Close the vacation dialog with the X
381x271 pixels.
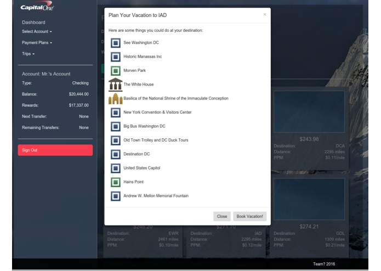pyautogui.click(x=265, y=15)
